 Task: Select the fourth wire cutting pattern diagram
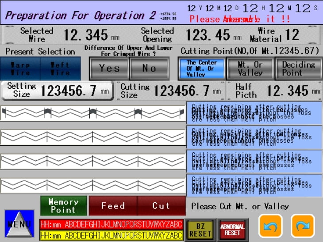93,184
